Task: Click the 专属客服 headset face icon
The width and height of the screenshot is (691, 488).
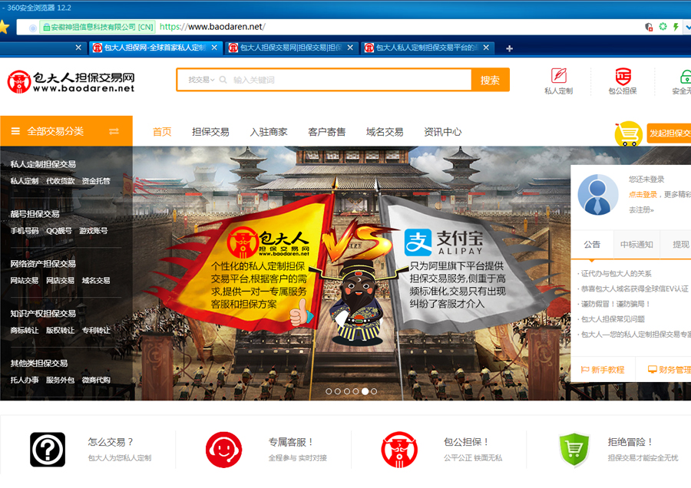Action: 223,450
